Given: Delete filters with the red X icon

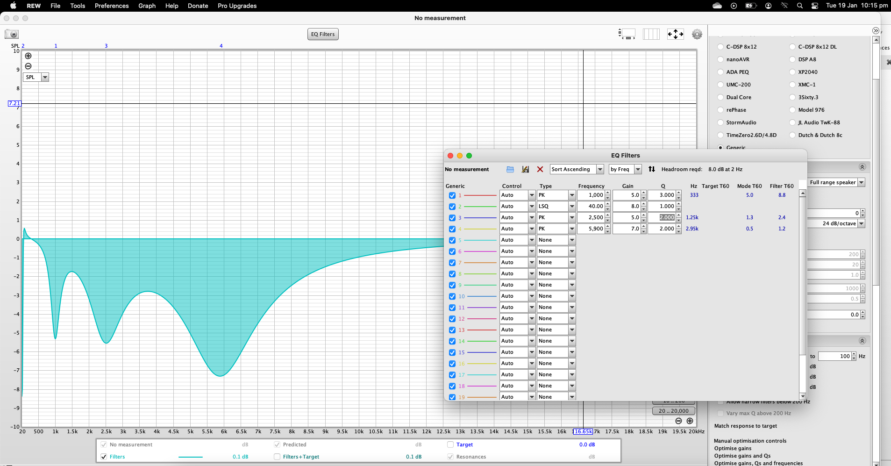Looking at the screenshot, I should pos(540,169).
